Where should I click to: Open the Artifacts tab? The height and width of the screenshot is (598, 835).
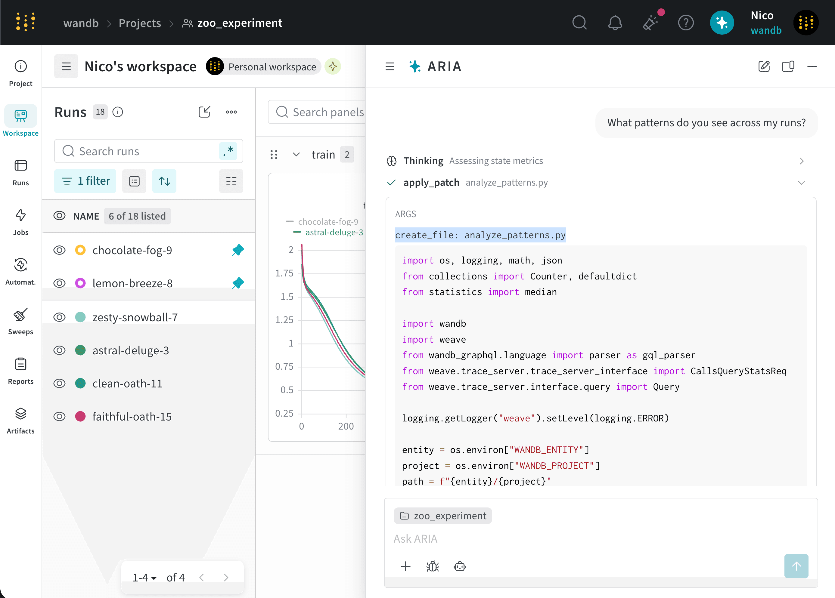[20, 420]
